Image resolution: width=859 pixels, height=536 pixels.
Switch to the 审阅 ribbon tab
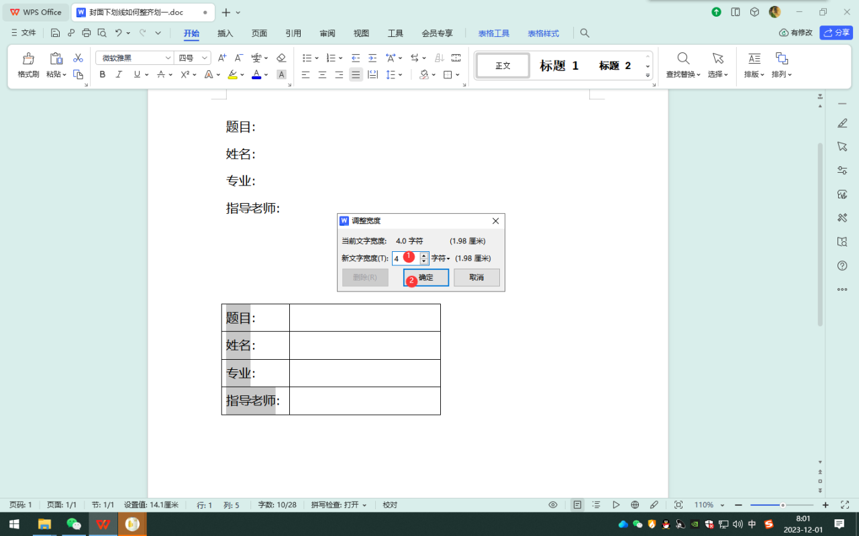click(327, 33)
